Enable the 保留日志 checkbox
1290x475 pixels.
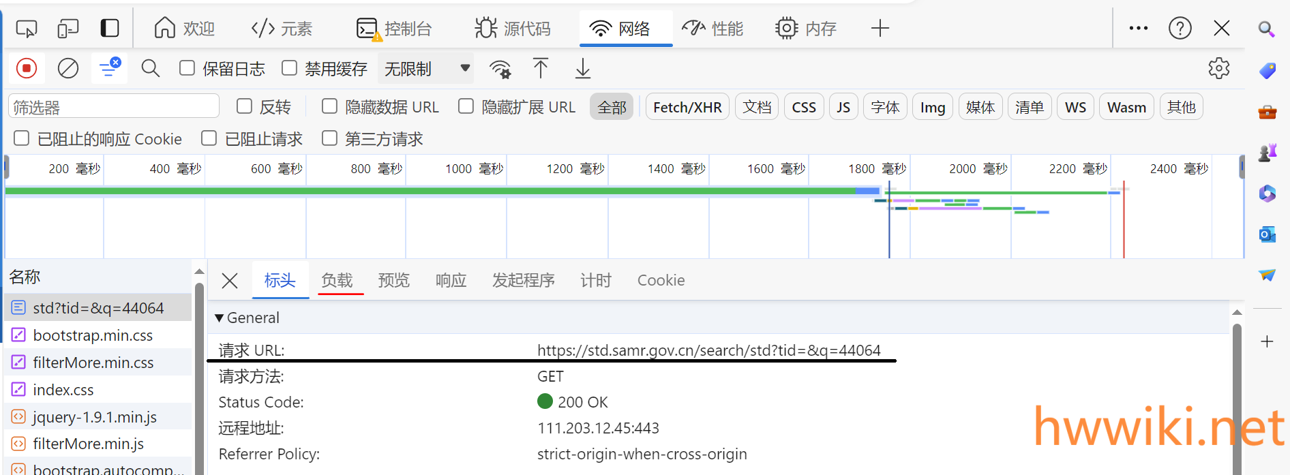pyautogui.click(x=187, y=68)
